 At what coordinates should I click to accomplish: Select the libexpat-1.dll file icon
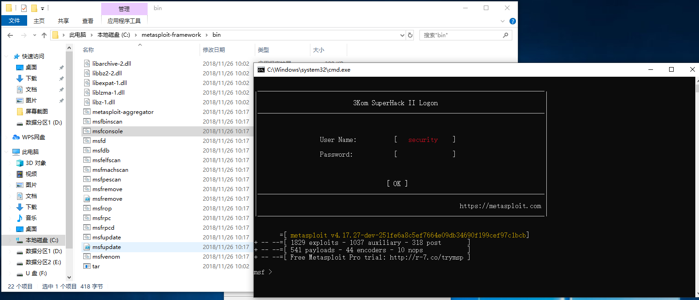[87, 83]
